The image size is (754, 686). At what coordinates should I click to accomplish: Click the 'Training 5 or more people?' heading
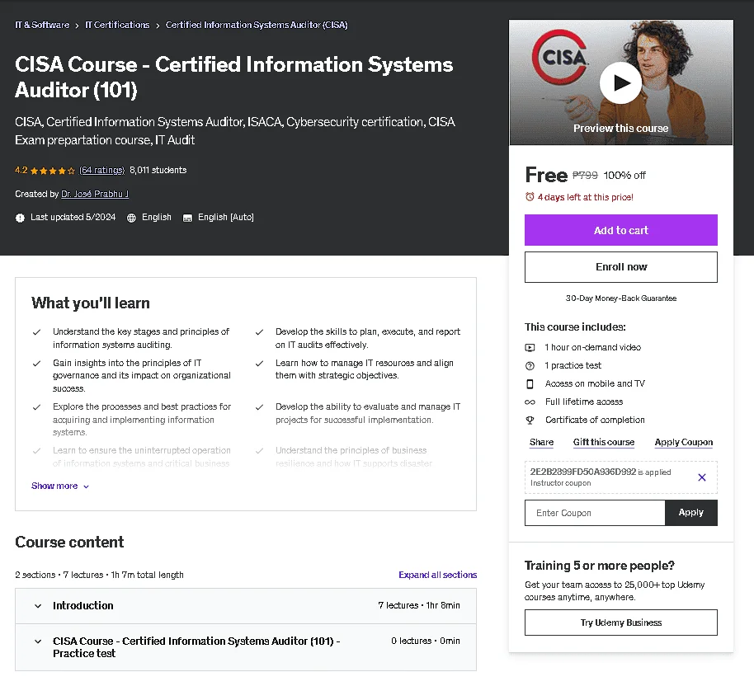599,566
